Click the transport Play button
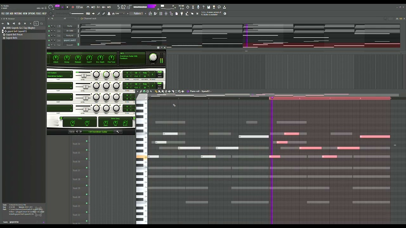The image size is (406, 228). [x=62, y=7]
